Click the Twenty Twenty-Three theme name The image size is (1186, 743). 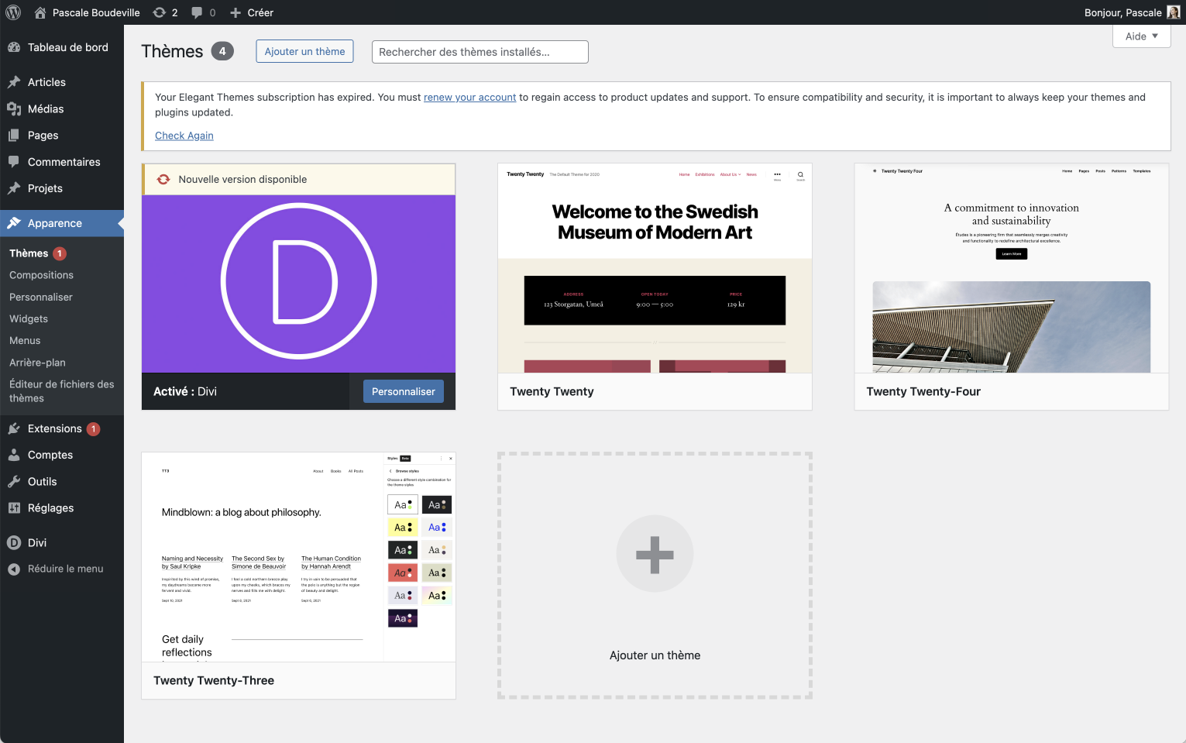click(x=214, y=680)
